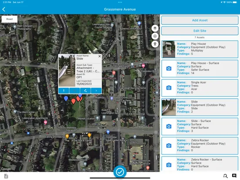View the Slide list thumbnail photo

tap(169, 107)
